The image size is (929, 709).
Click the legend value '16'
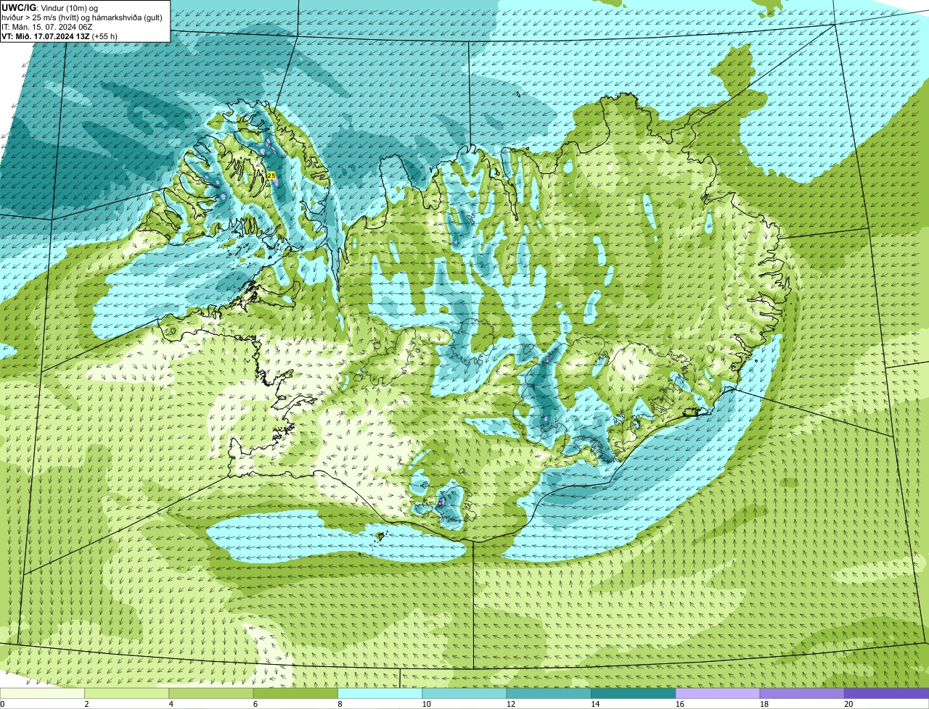(x=679, y=704)
